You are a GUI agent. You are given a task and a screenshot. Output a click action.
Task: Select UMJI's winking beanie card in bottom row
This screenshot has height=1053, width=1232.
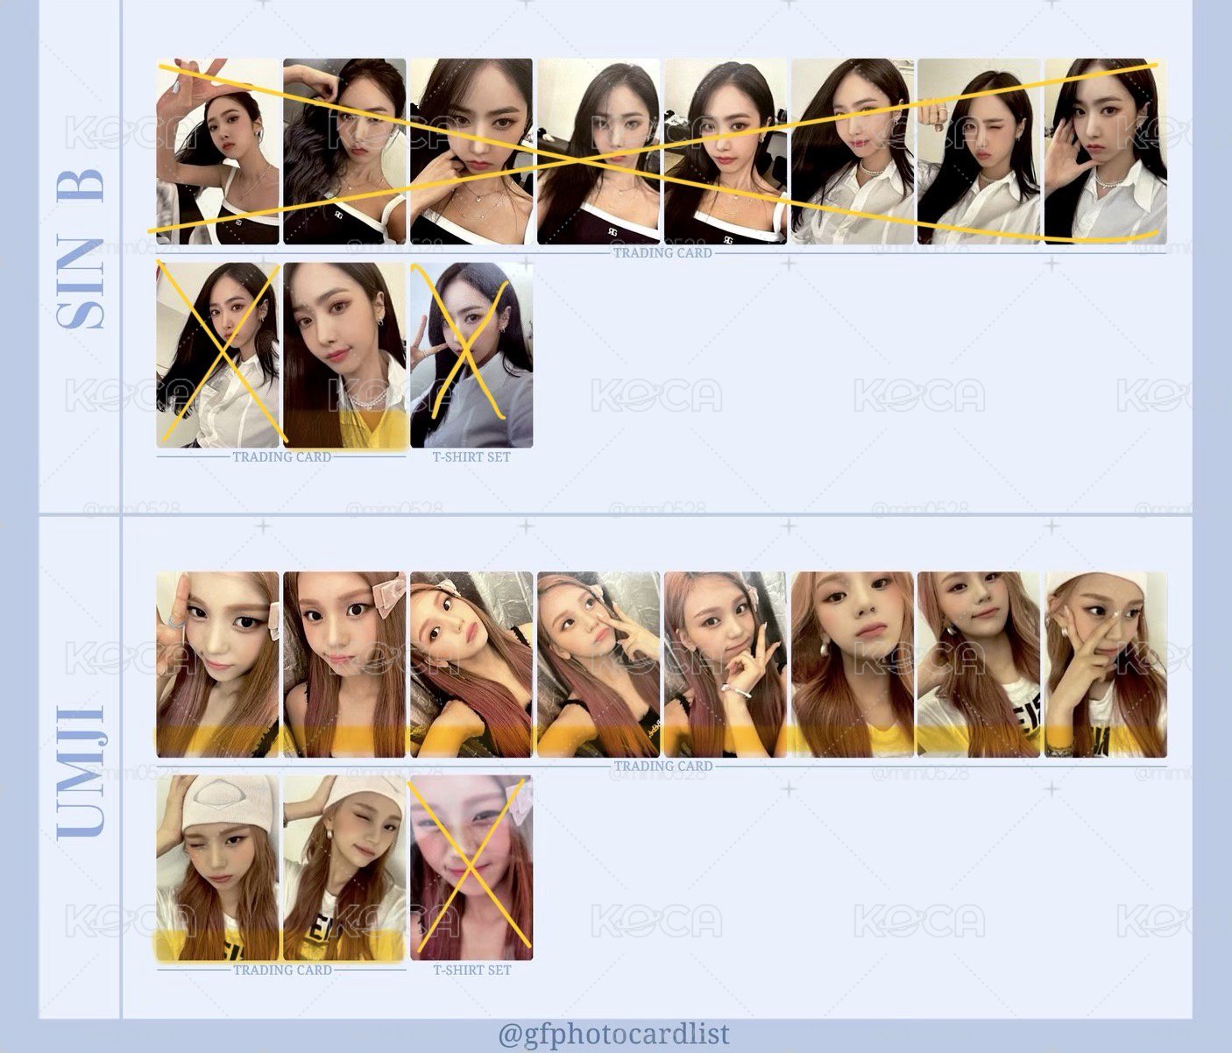[217, 868]
